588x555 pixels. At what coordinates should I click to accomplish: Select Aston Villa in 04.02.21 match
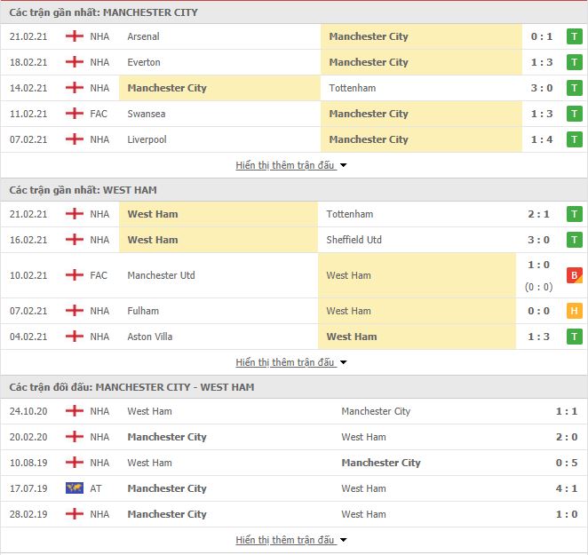(x=150, y=337)
